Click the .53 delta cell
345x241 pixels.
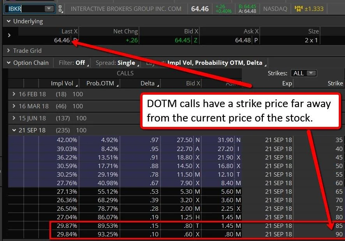(x=154, y=192)
